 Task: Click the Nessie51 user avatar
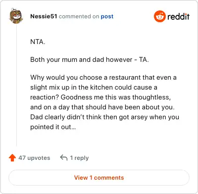tap(16, 16)
